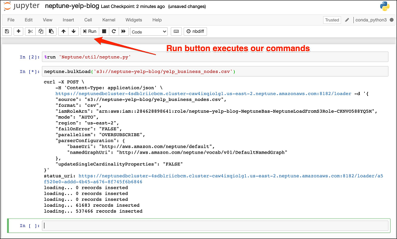Click the Trusted notebook button
The width and height of the screenshot is (397, 239).
(x=332, y=20)
